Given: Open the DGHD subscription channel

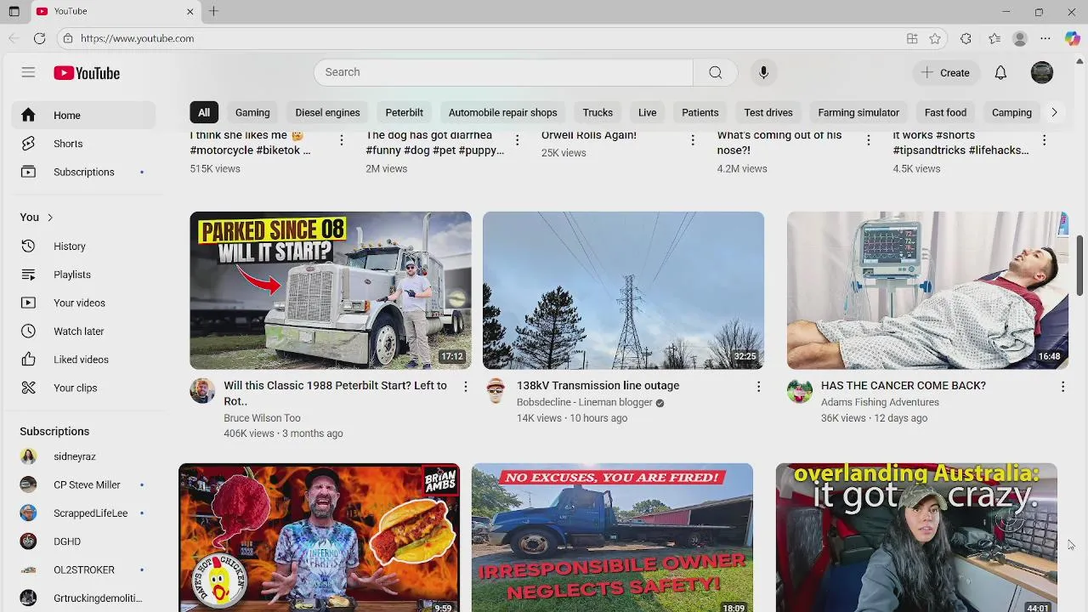Looking at the screenshot, I should [83, 541].
